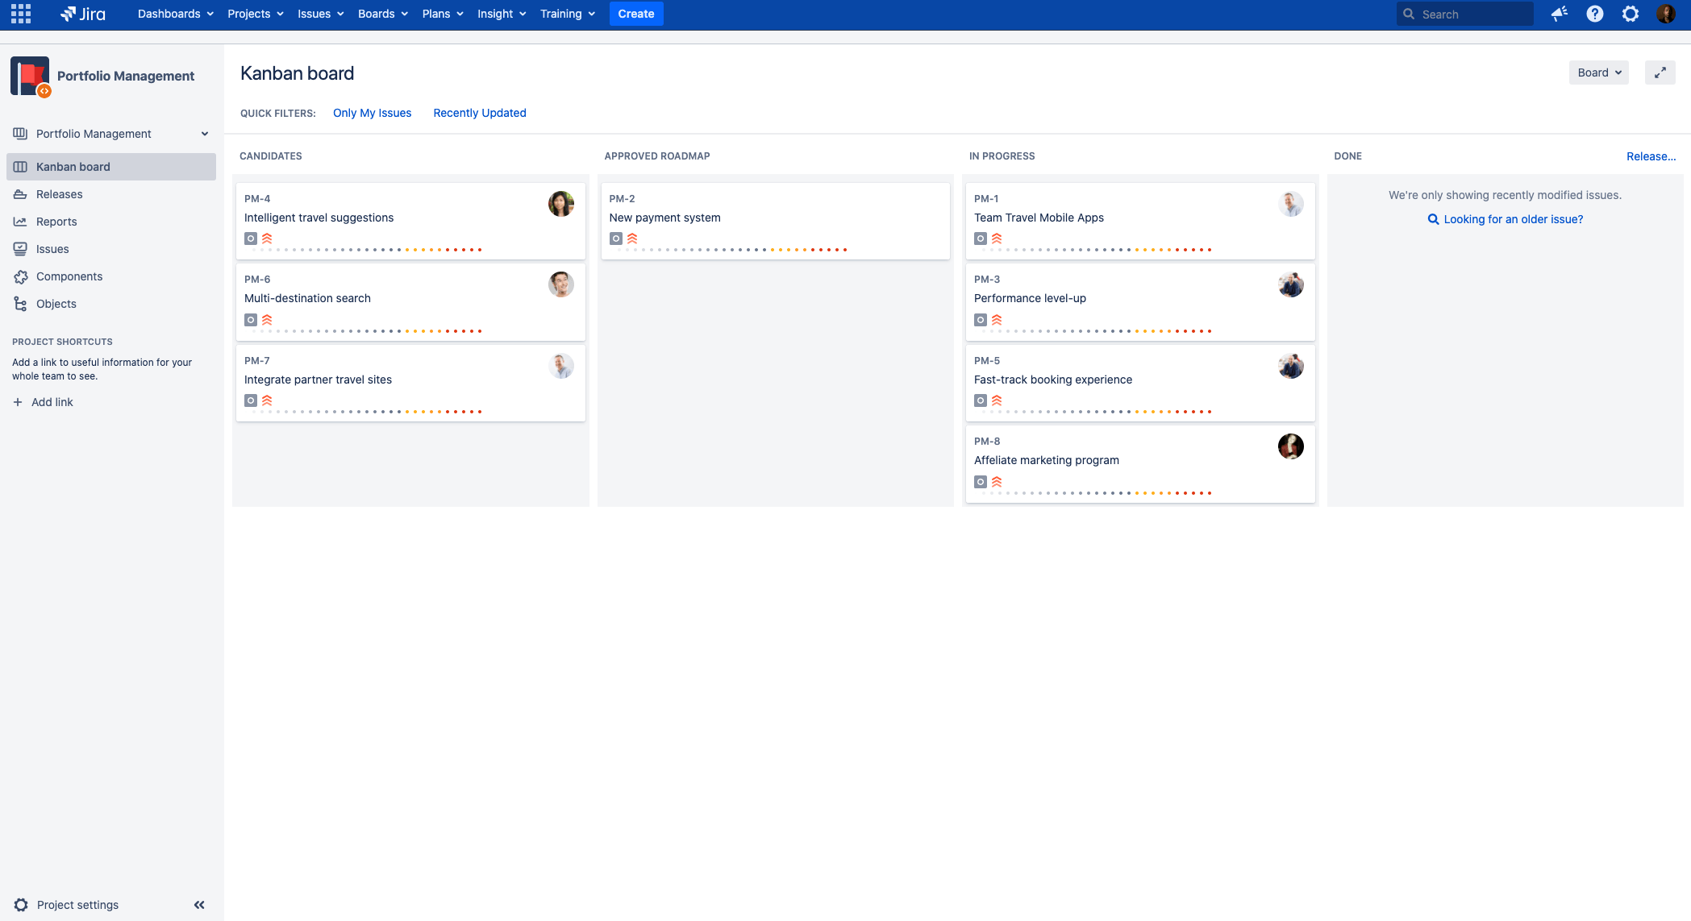Image resolution: width=1691 pixels, height=921 pixels.
Task: Expand the Portfolio Management sidebar section
Action: [x=204, y=133]
